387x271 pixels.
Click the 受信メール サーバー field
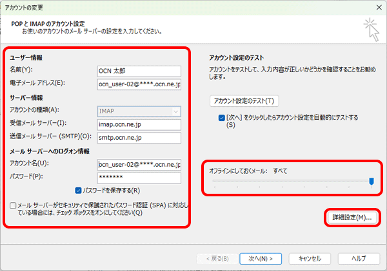point(139,124)
